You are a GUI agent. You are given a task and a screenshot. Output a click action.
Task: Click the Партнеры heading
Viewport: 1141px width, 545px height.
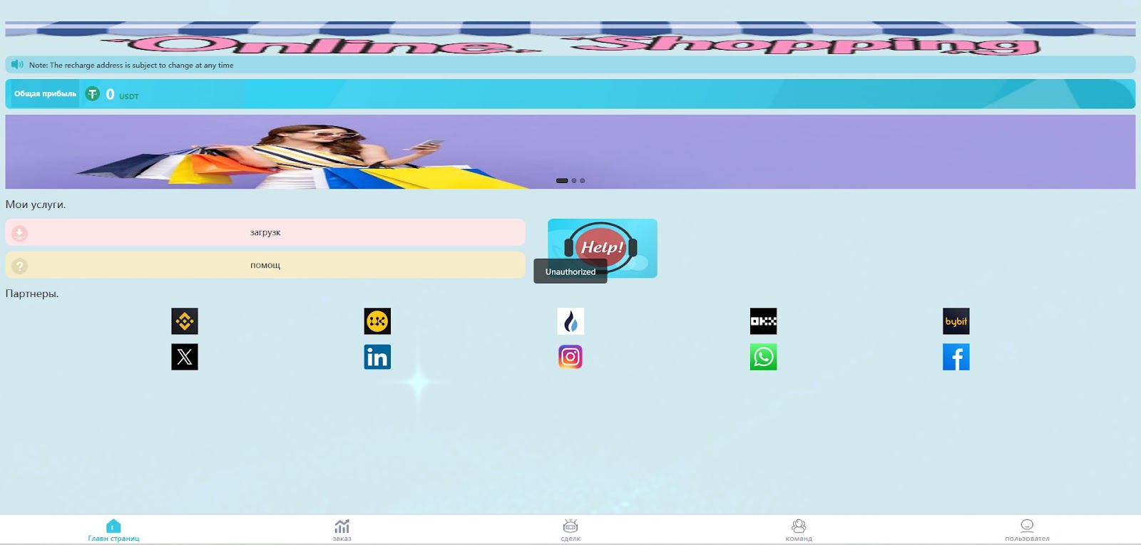point(32,294)
